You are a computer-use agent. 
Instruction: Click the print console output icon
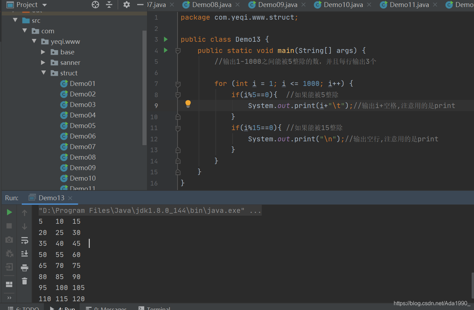point(25,268)
